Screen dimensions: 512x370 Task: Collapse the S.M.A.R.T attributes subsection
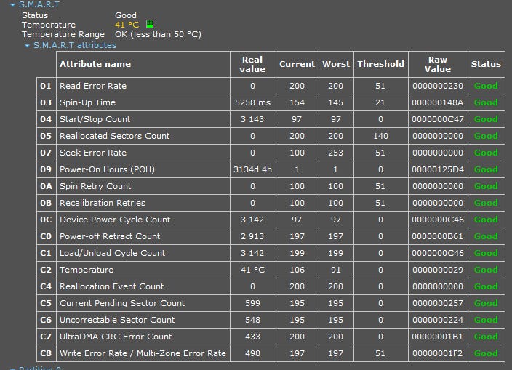(x=28, y=45)
